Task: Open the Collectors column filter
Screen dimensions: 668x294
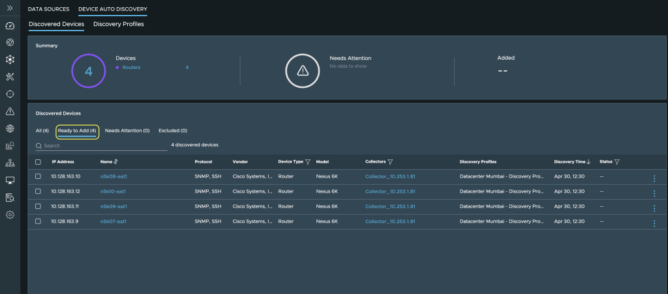Action: pyautogui.click(x=390, y=162)
